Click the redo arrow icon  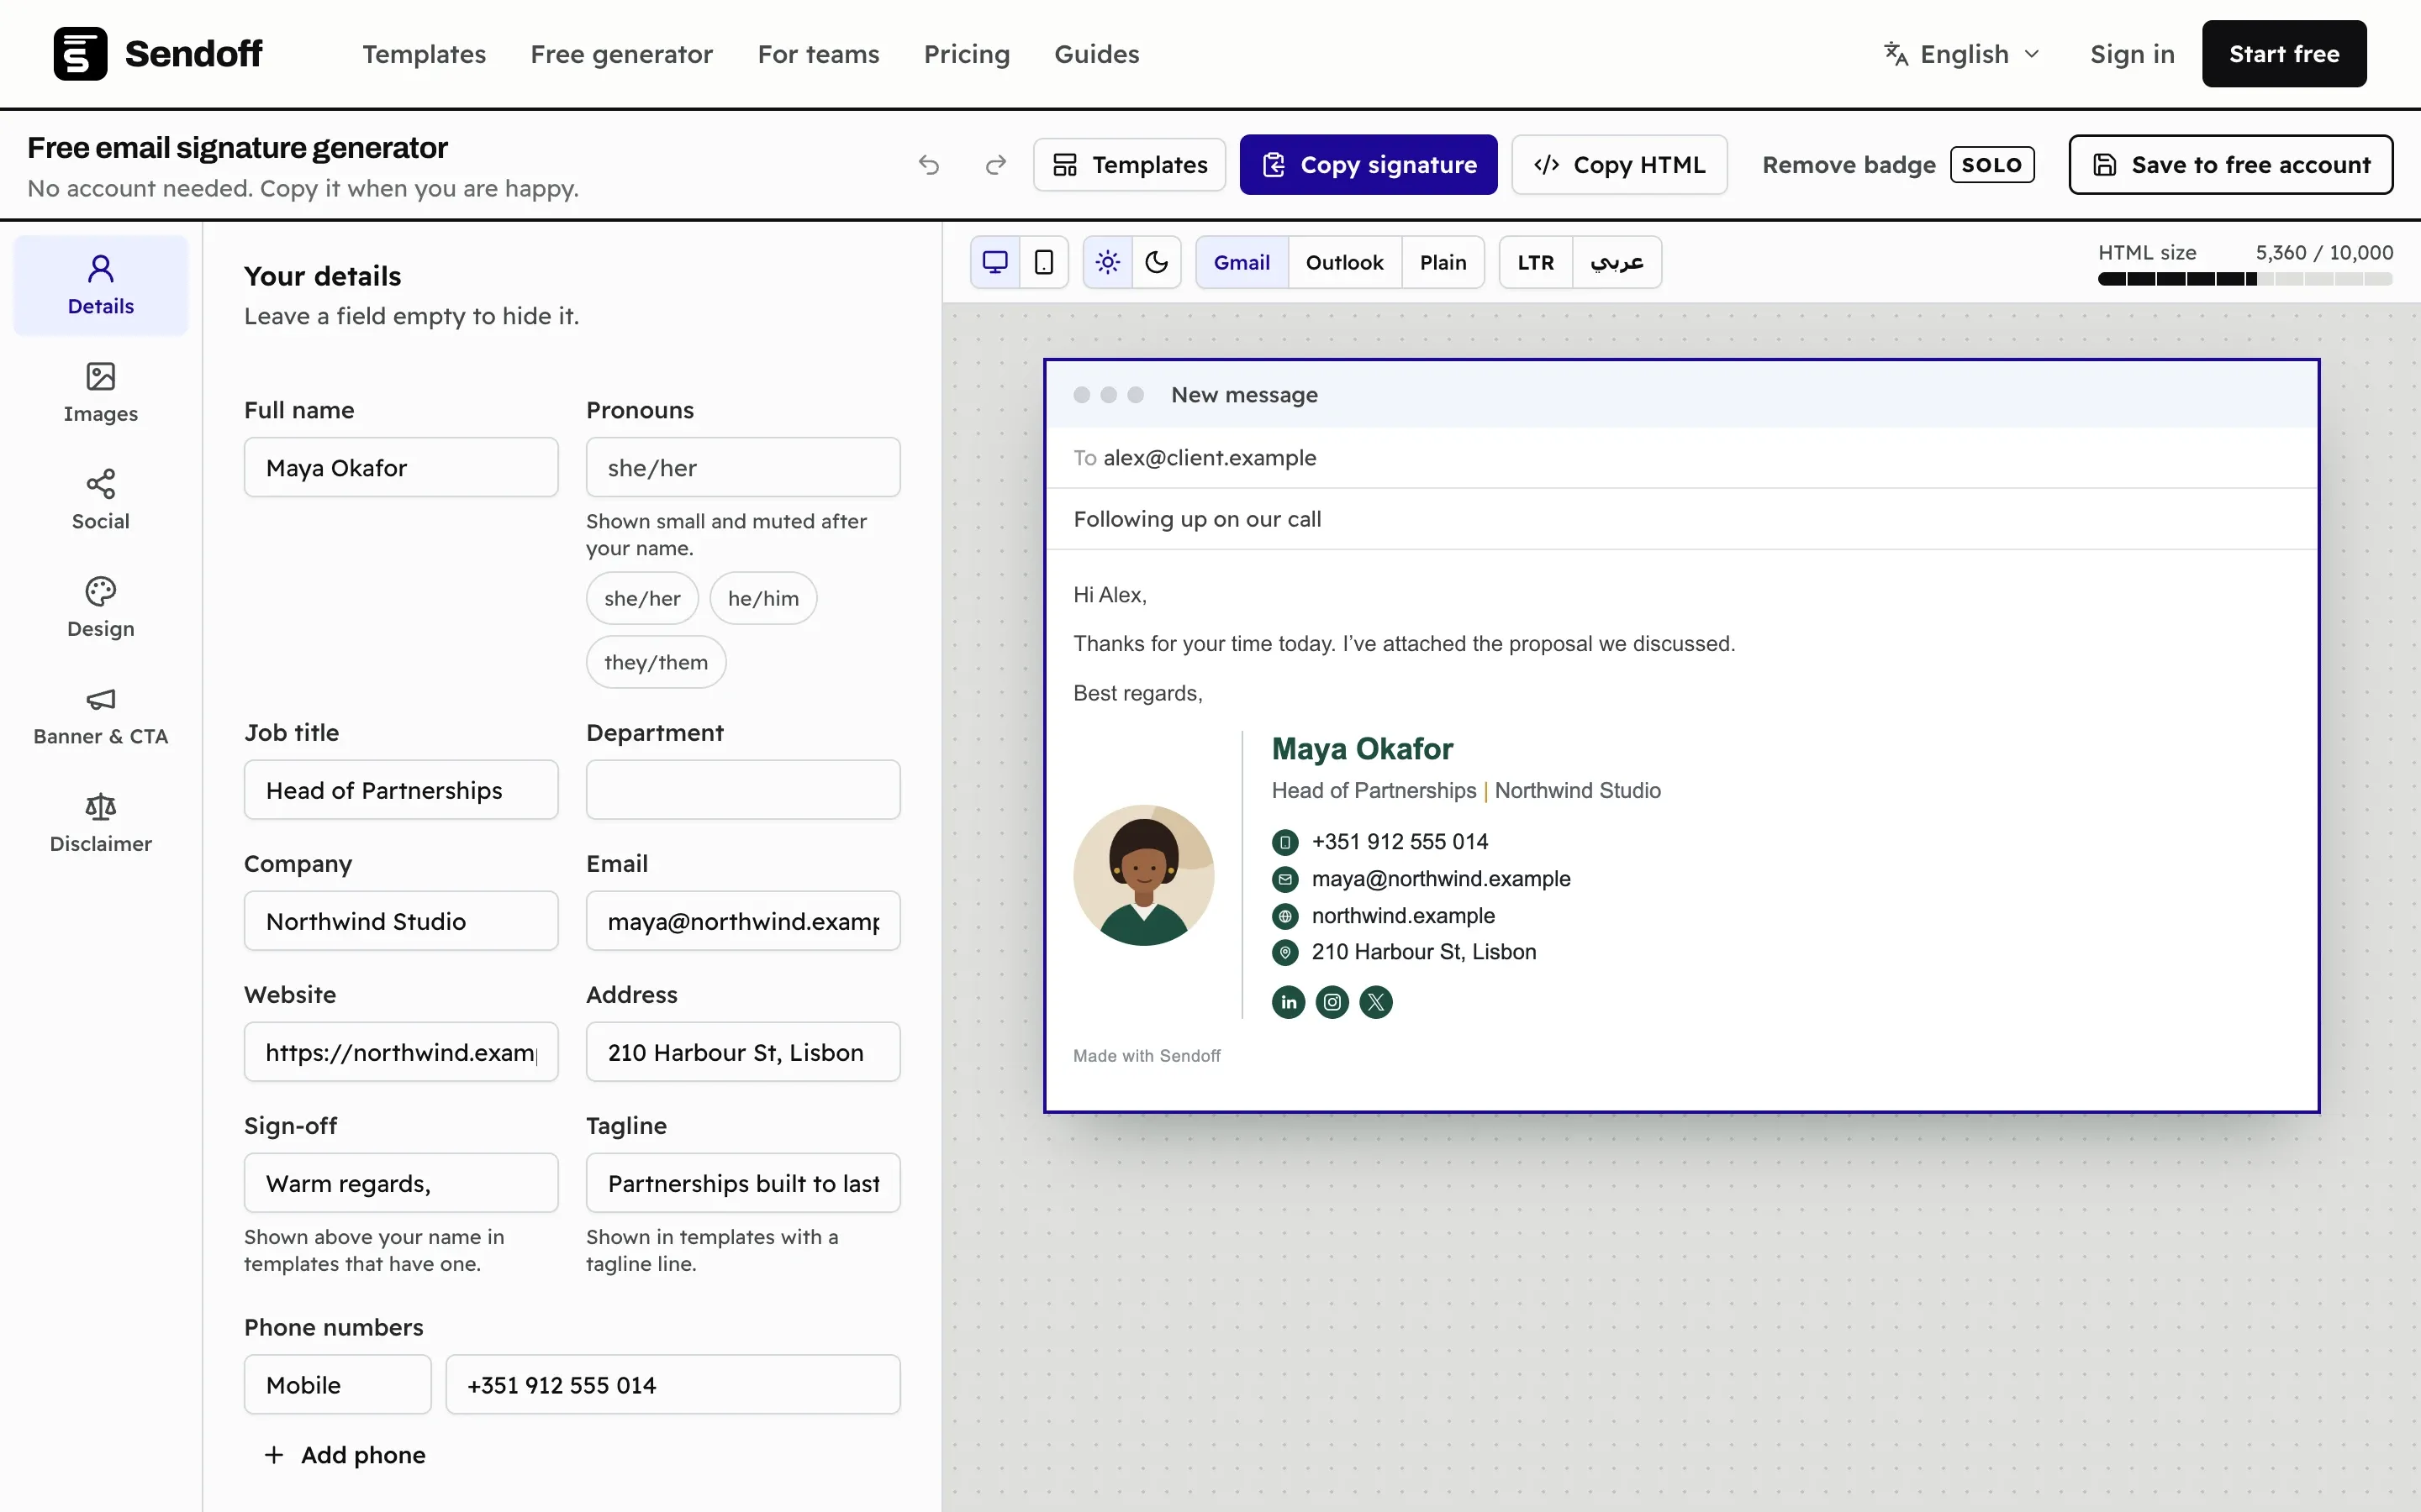[x=995, y=165]
